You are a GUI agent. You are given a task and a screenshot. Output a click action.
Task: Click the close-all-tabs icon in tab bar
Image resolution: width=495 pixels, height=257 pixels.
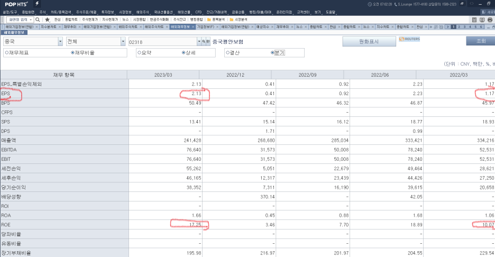[441, 27]
